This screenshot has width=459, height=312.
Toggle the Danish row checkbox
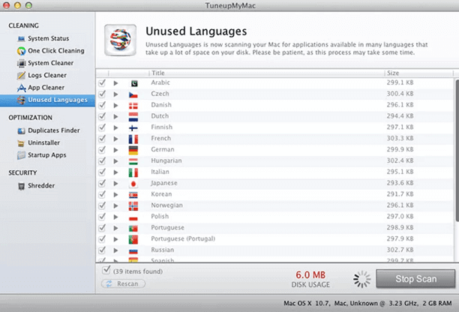coord(102,105)
